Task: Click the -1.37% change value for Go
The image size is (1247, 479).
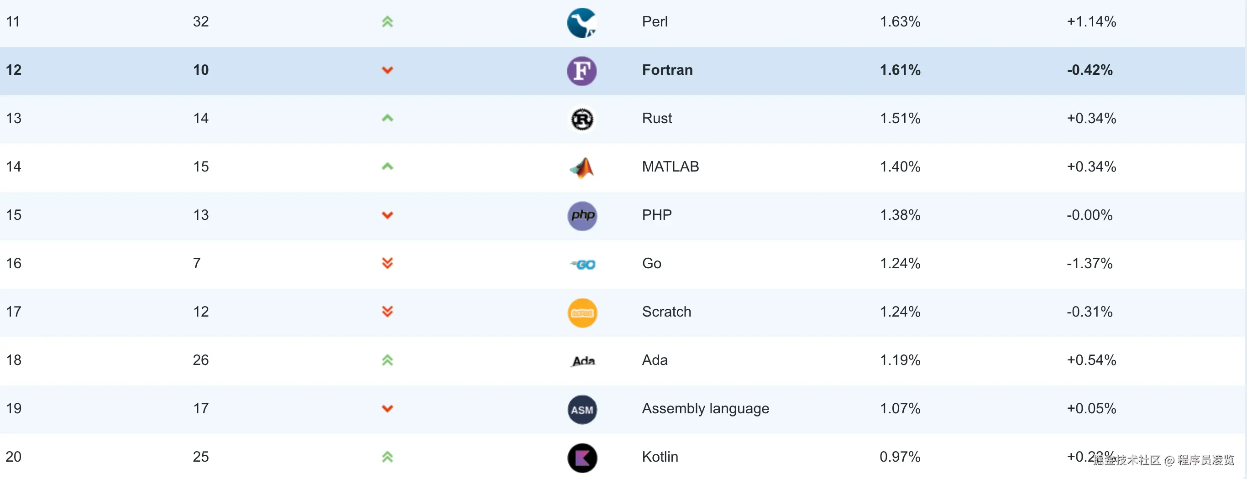Action: pyautogui.click(x=1089, y=263)
